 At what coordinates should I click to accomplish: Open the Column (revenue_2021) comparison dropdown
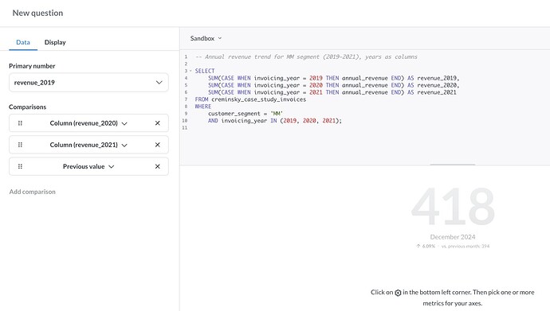click(x=88, y=145)
